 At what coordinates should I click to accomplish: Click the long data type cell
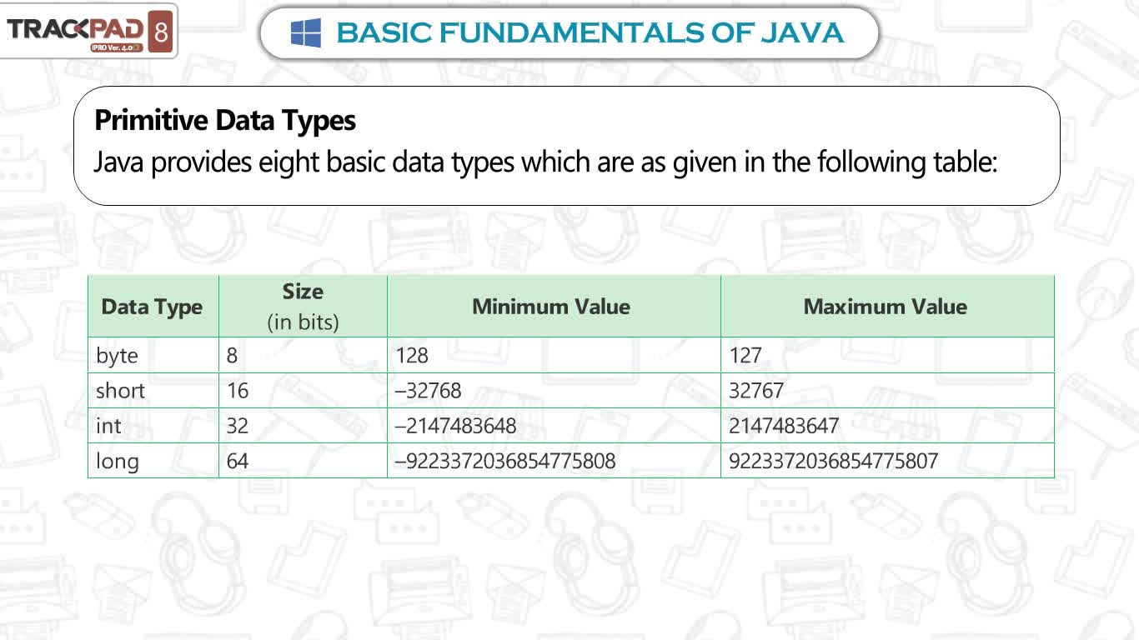(153, 460)
